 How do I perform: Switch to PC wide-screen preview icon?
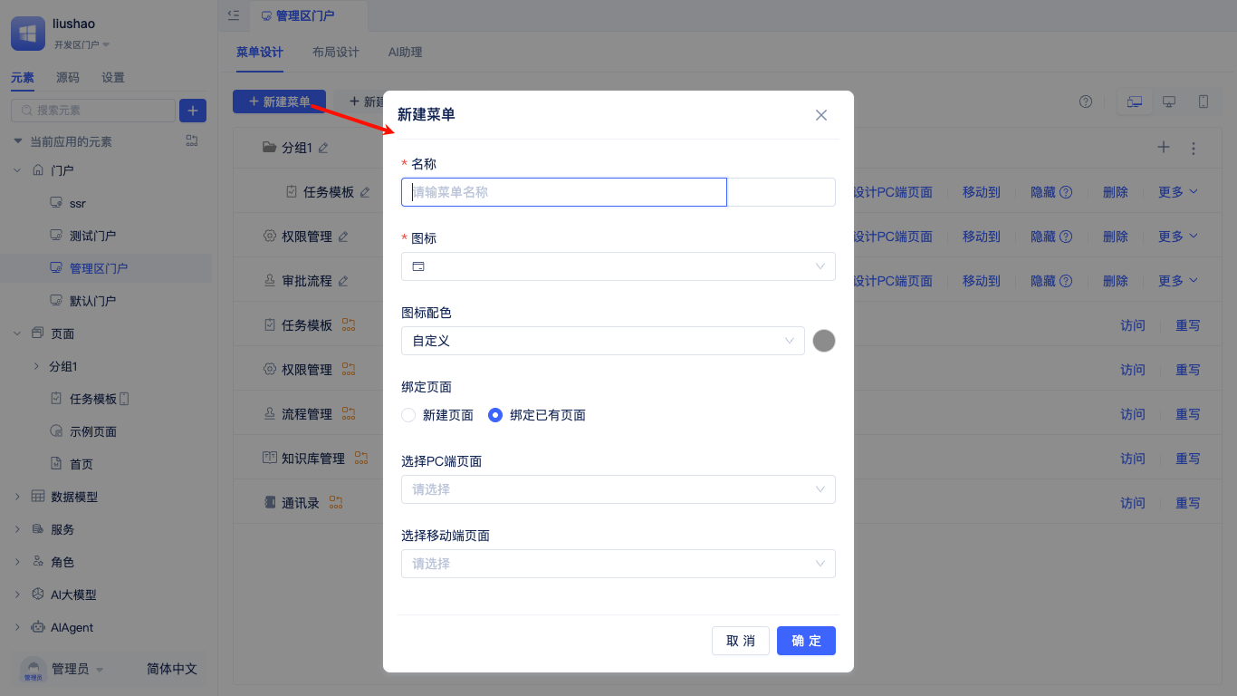1135,101
